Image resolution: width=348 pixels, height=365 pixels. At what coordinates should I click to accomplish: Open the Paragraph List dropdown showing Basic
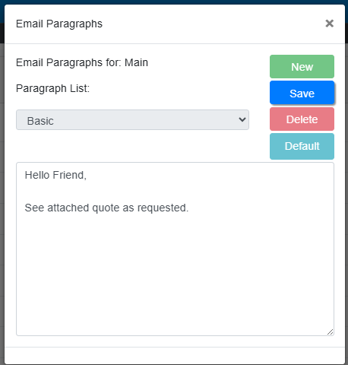tap(132, 120)
